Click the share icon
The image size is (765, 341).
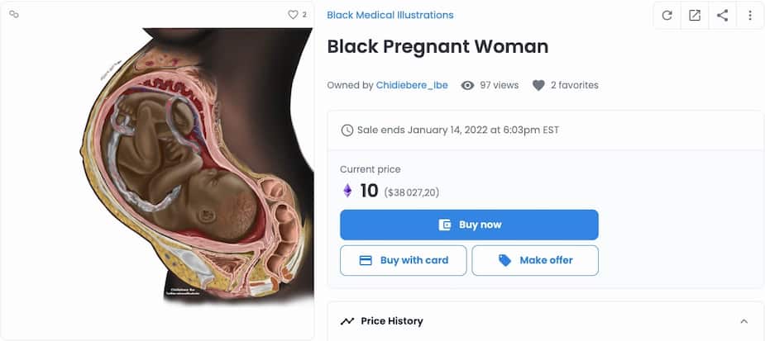722,15
